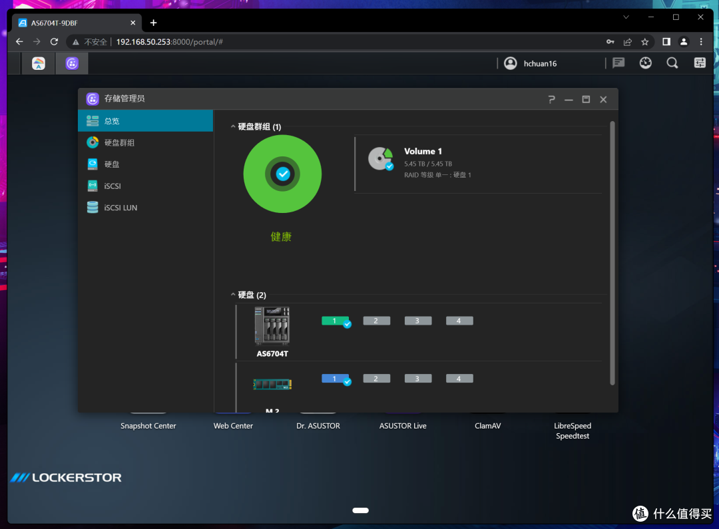The height and width of the screenshot is (529, 719).
Task: Select AS6704T drive bay 2 slot
Action: coord(376,321)
